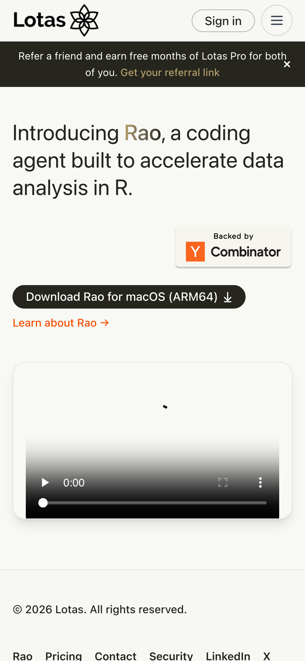Click the download arrow icon
Viewport: 305px width, 661px height.
click(x=228, y=297)
